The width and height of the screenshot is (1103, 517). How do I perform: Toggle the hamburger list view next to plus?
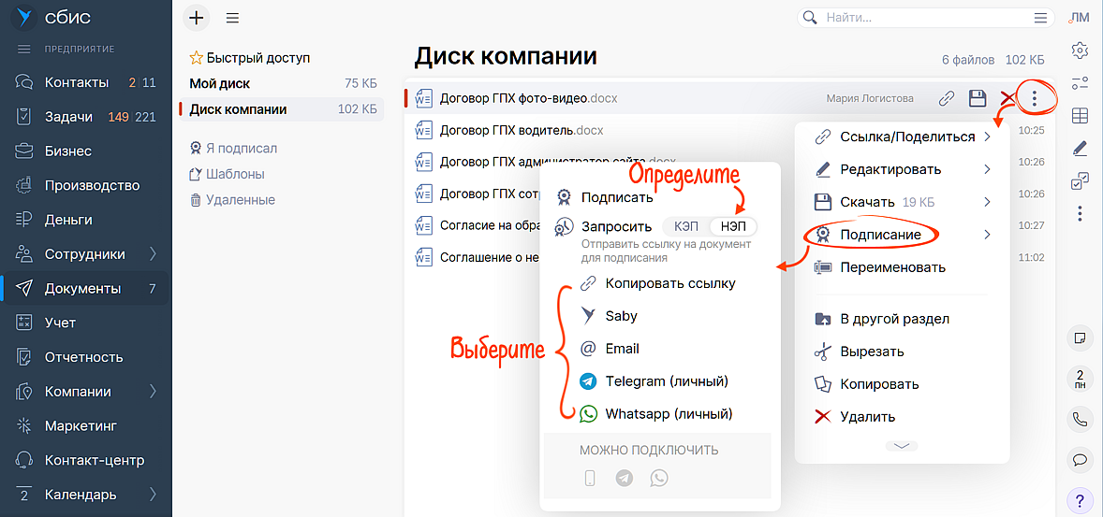[232, 18]
